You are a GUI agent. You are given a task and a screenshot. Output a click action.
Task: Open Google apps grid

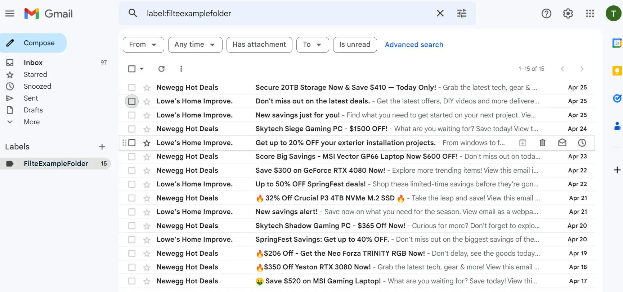590,14
